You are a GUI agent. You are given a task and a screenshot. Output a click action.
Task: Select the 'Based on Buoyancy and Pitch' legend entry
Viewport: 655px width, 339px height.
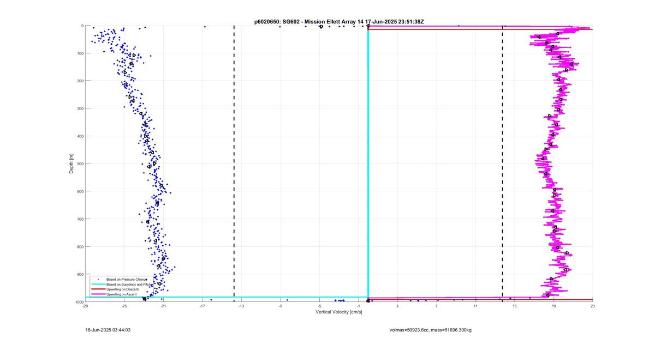(x=128, y=284)
